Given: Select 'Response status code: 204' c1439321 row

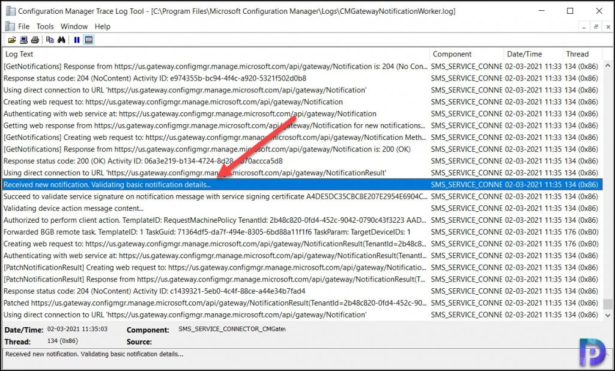Looking at the screenshot, I should pos(303,291).
